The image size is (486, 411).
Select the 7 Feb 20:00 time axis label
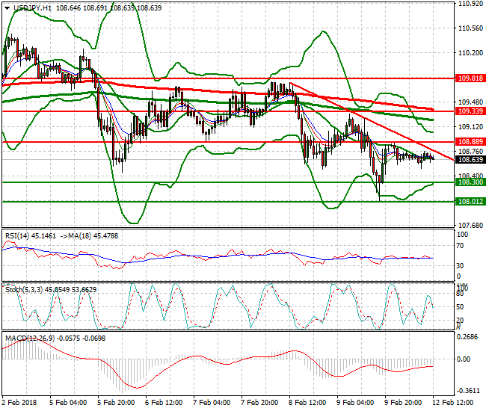[x=259, y=403]
